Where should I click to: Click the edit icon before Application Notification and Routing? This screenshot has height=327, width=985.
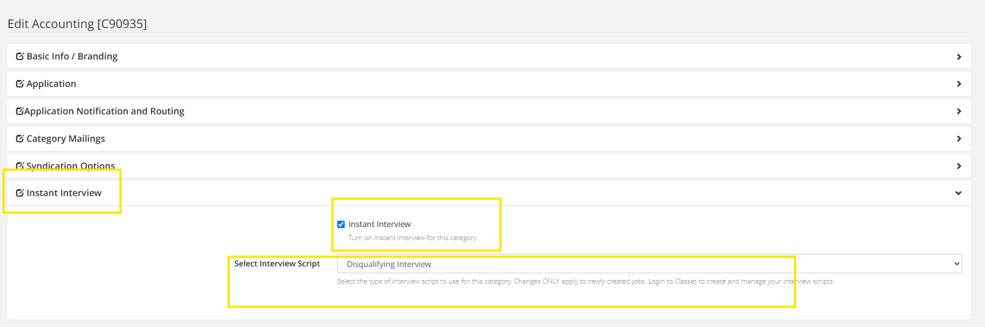tap(19, 111)
